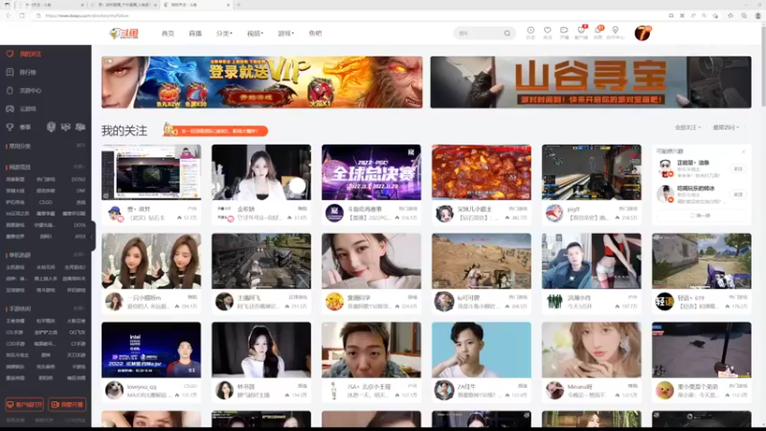This screenshot has width=766, height=431.
Task: Open the user avatar in the header
Action: (642, 34)
